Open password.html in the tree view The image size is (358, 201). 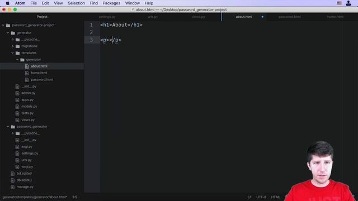coord(42,80)
